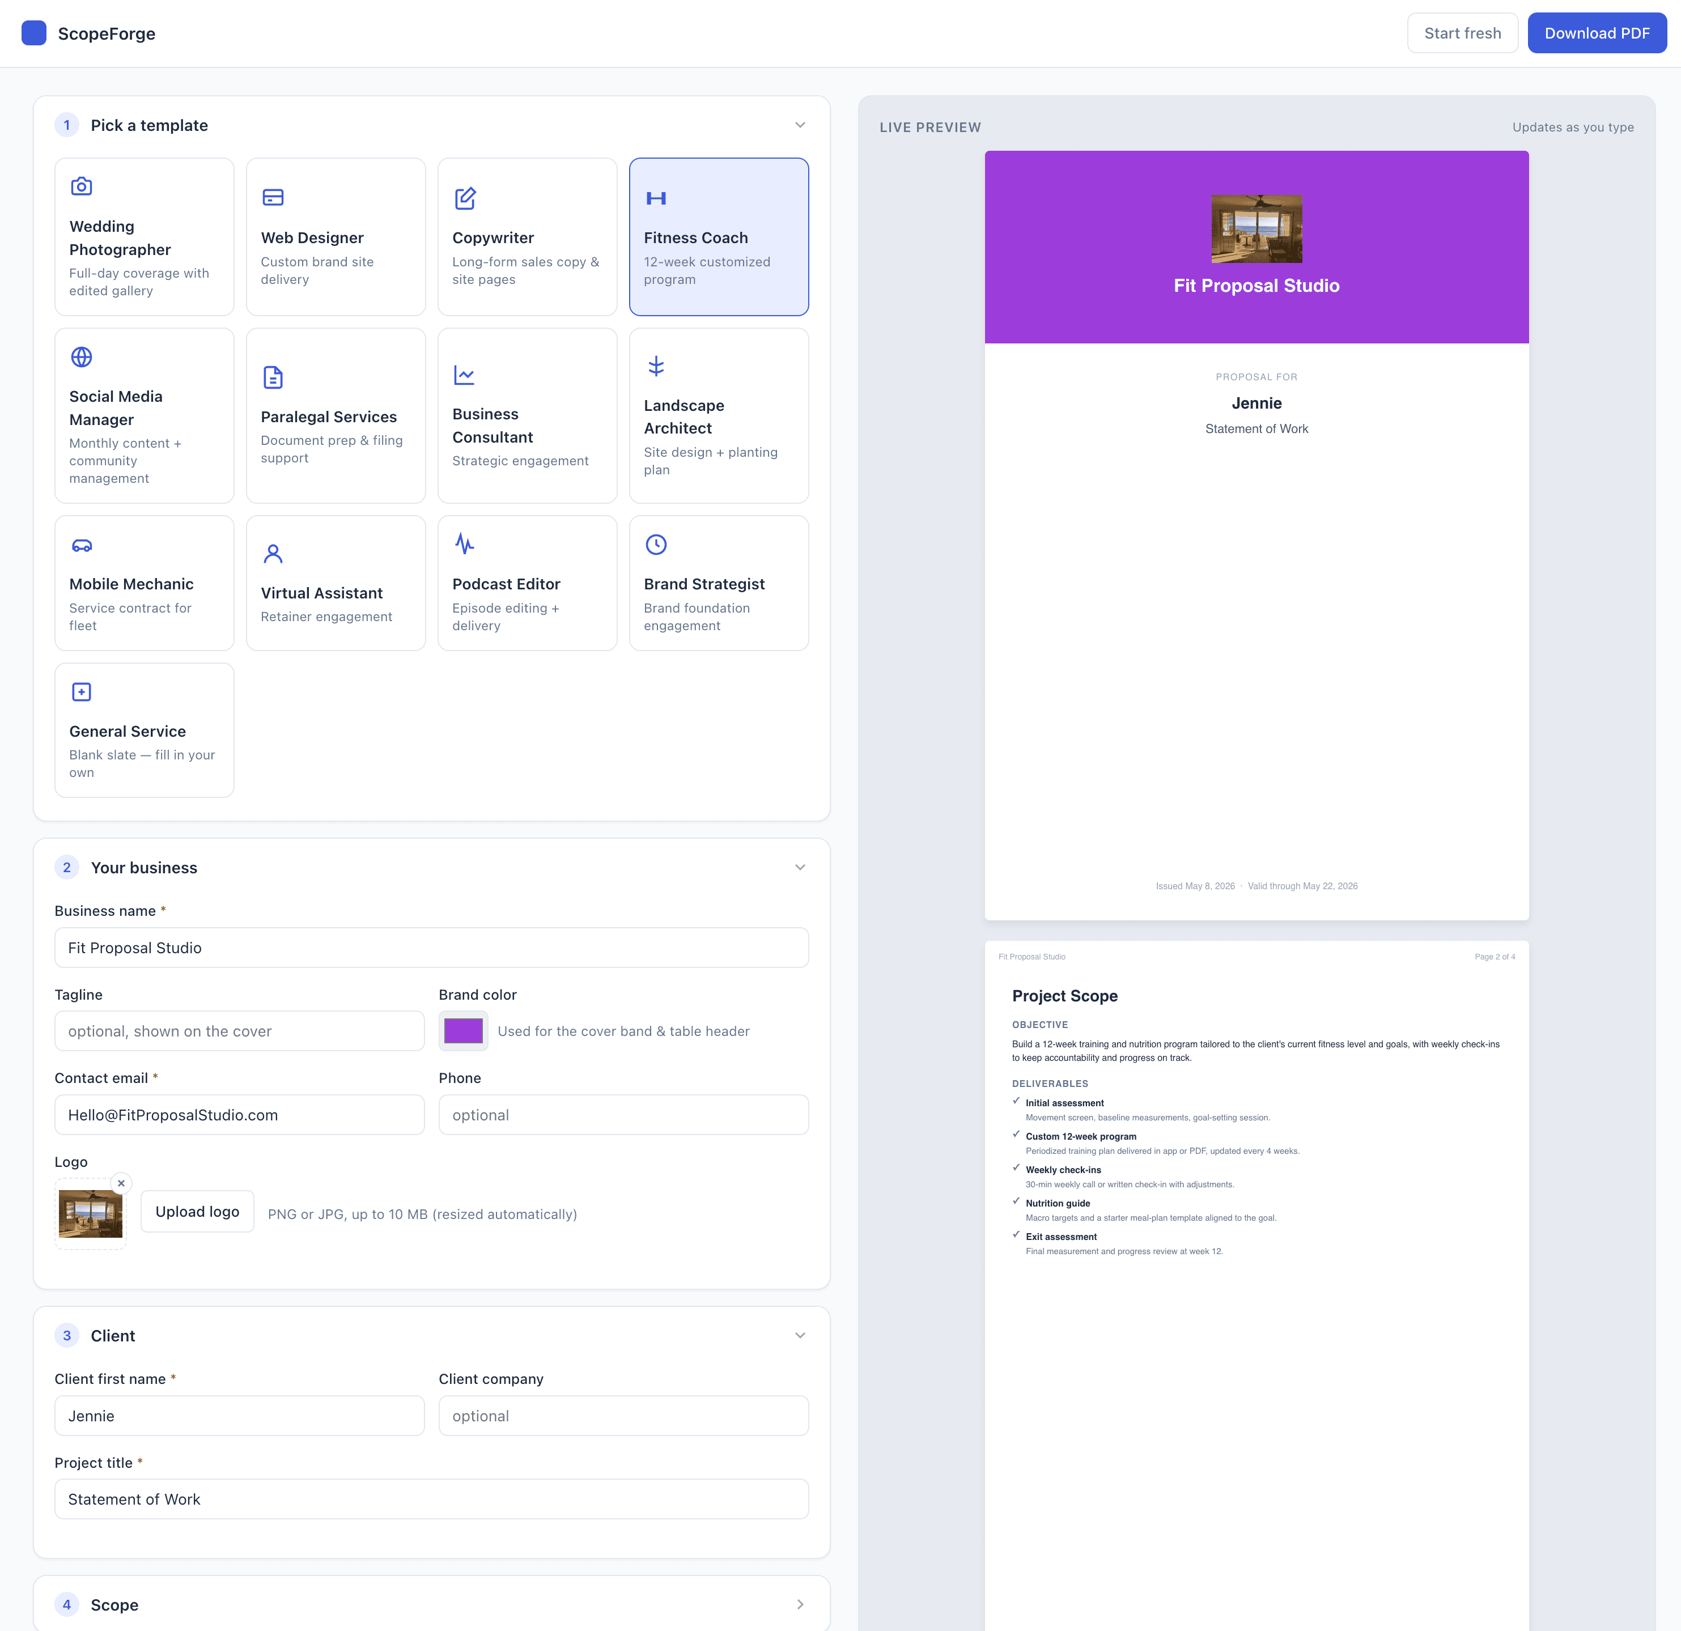Click the Client company field
This screenshot has height=1631, width=1681.
pyautogui.click(x=623, y=1416)
